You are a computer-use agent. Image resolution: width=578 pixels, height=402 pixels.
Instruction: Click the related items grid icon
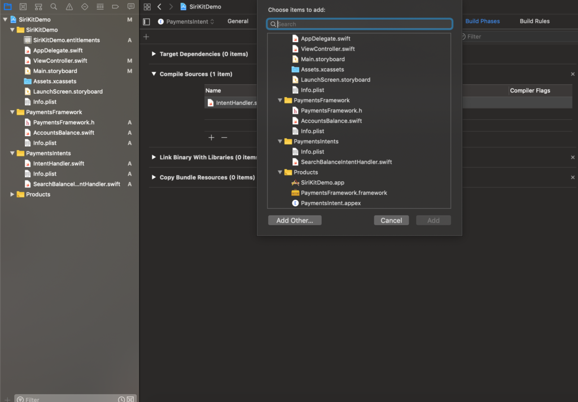147,7
